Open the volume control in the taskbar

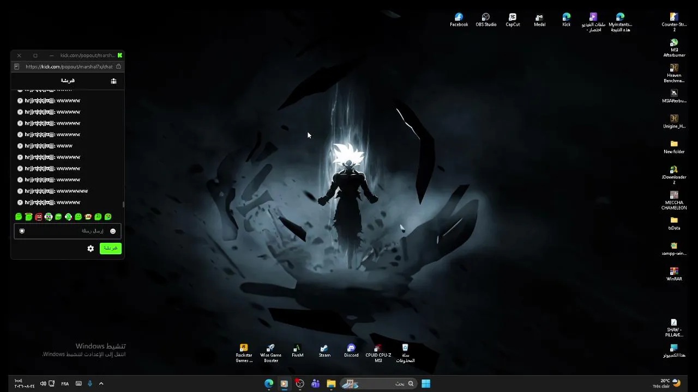(43, 384)
